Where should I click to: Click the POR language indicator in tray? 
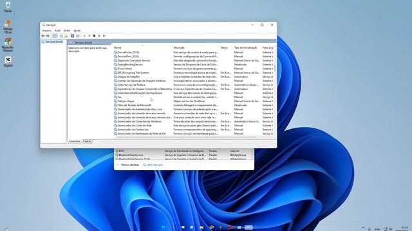point(377,229)
